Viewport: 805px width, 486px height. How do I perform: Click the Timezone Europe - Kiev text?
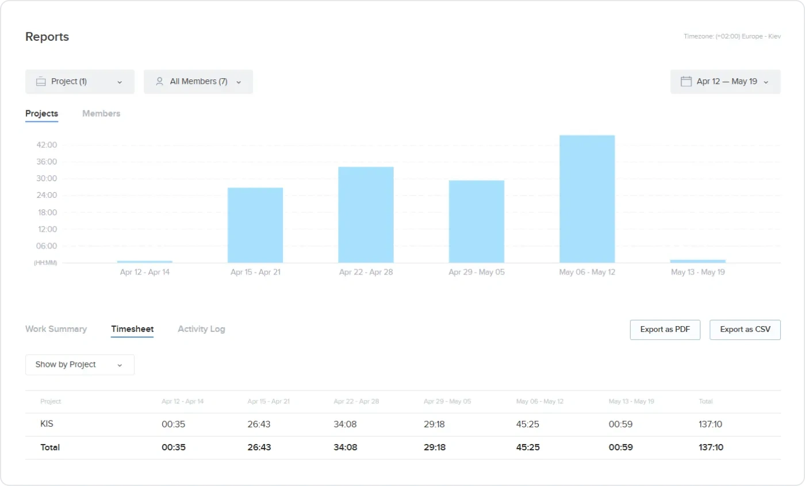click(732, 36)
